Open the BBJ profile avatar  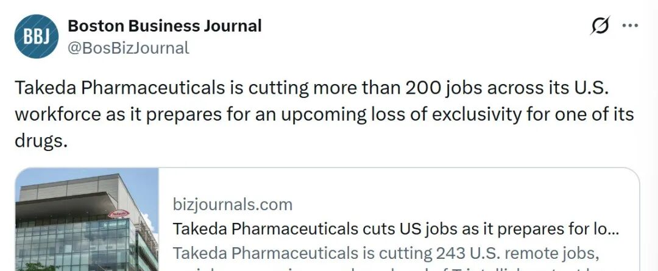pyautogui.click(x=35, y=37)
